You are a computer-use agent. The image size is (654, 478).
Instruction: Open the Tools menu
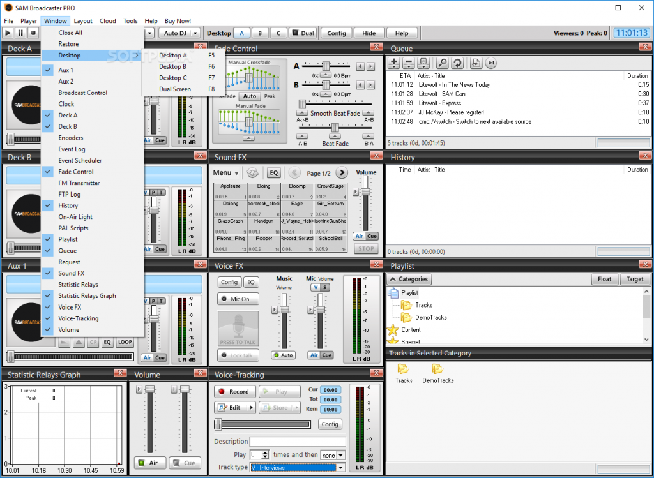[130, 21]
